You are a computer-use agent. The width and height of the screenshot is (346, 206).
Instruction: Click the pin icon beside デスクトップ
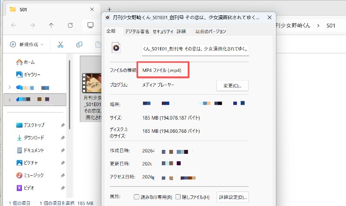pyautogui.click(x=63, y=125)
